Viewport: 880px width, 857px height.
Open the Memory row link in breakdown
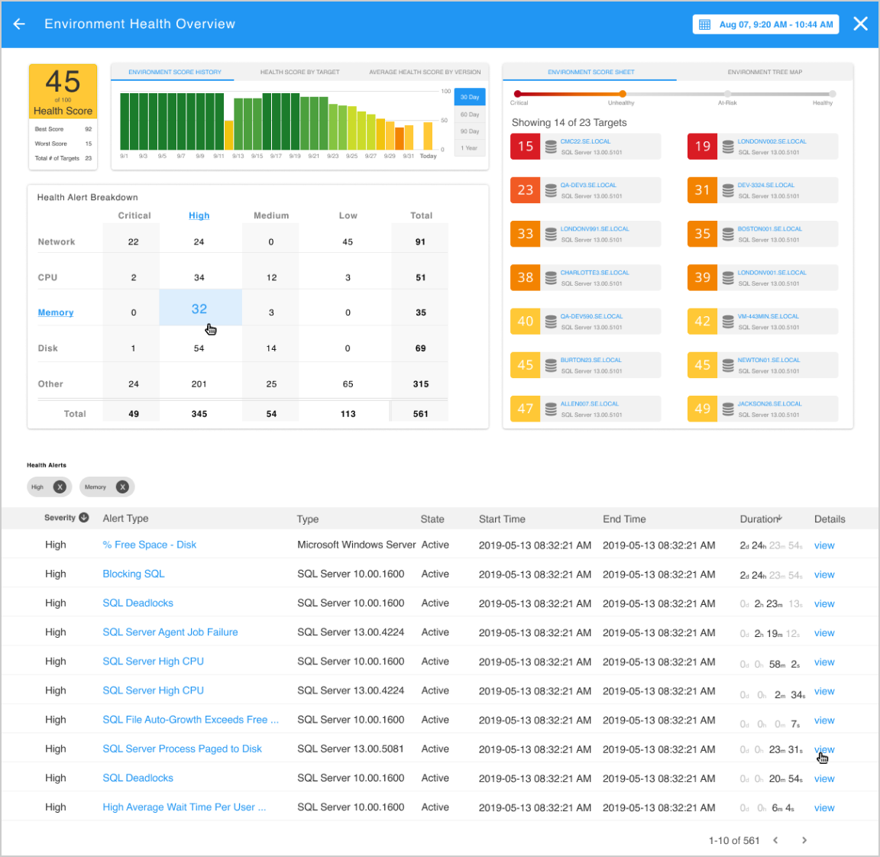point(56,313)
